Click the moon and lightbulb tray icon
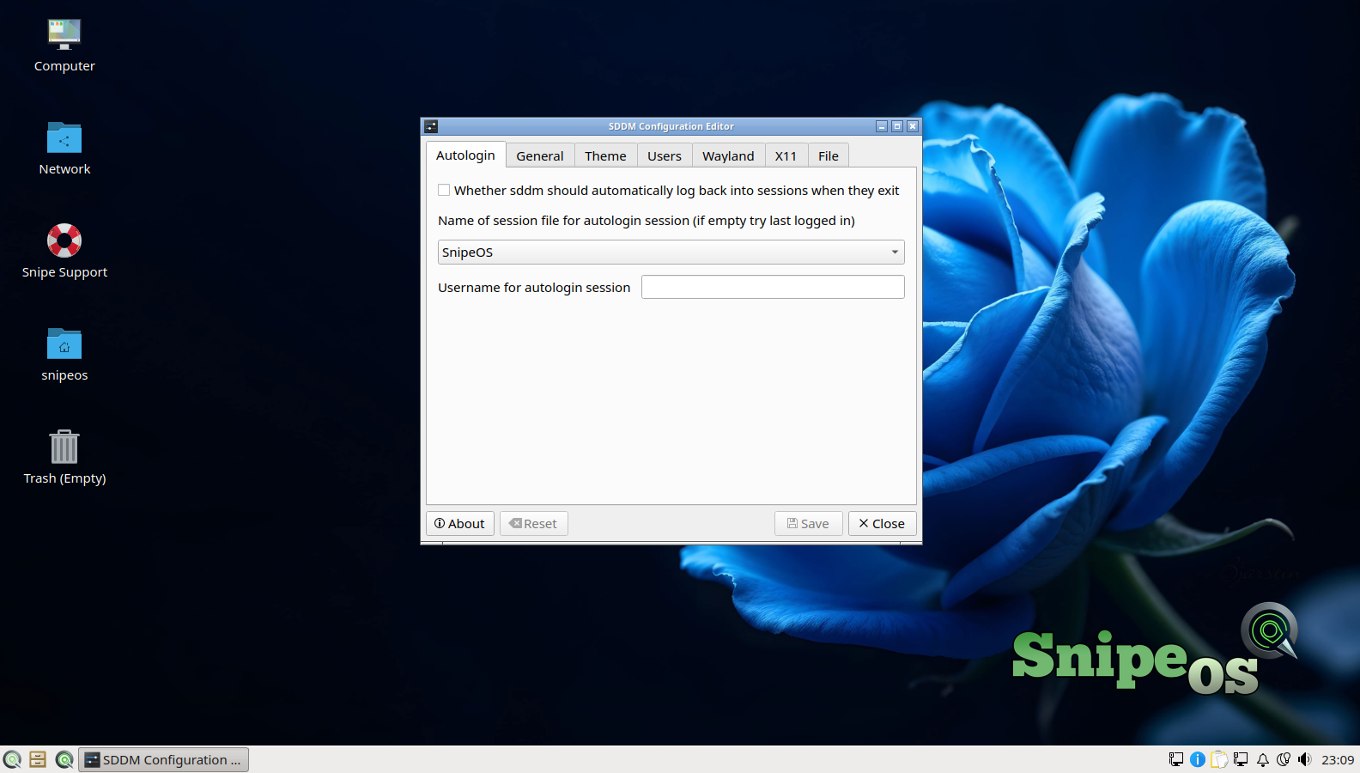 point(1284,759)
